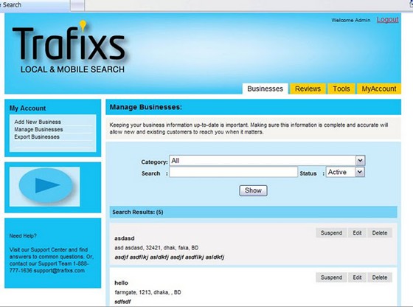Open the Status dropdown set to Active

point(345,172)
